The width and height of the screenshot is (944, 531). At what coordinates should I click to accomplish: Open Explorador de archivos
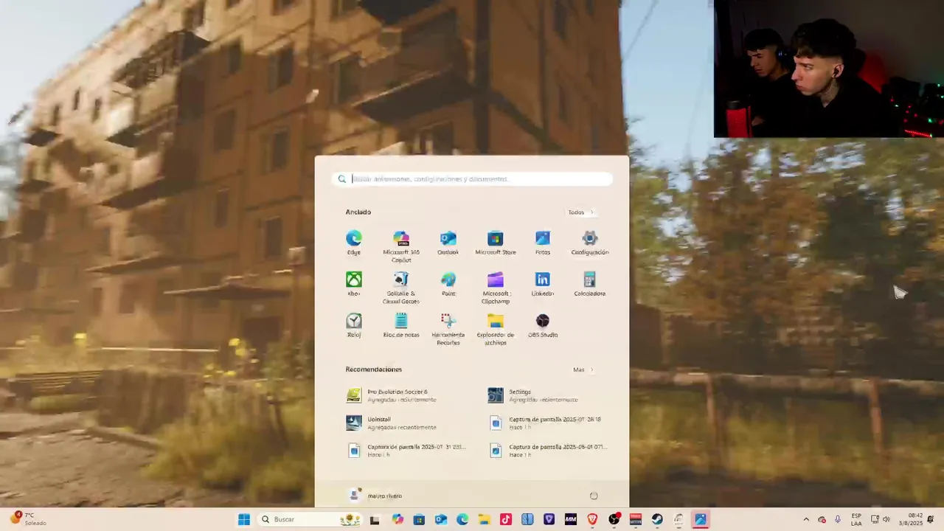[x=495, y=329]
